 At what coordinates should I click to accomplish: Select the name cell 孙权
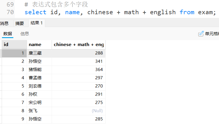(x=39, y=94)
